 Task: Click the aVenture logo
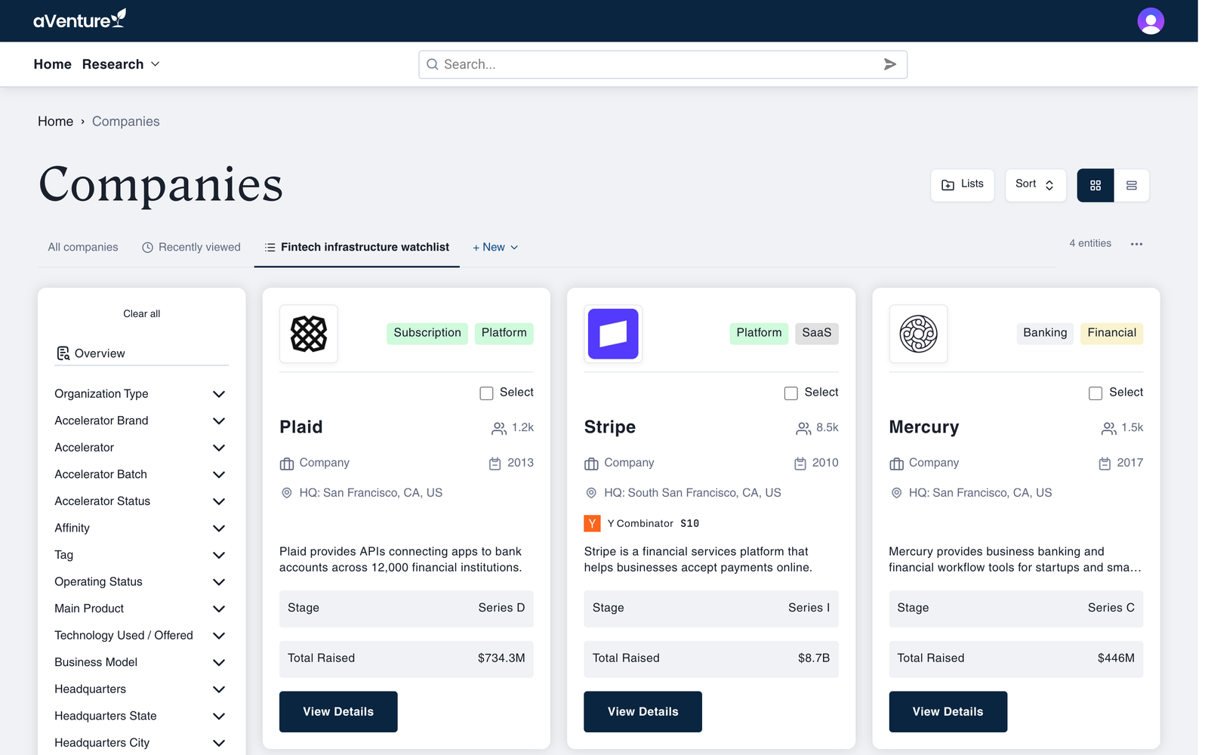click(x=79, y=20)
